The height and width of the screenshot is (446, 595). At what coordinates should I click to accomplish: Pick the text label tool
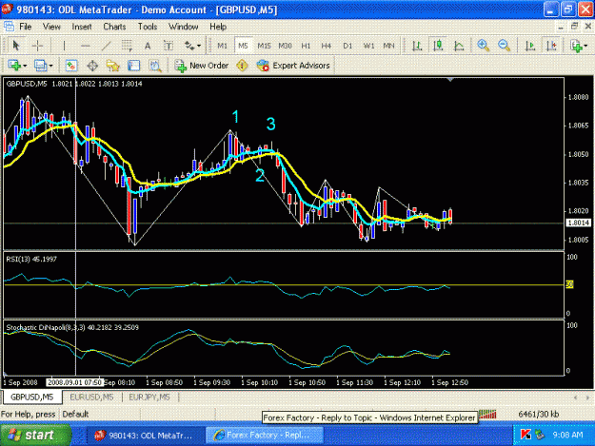point(169,46)
